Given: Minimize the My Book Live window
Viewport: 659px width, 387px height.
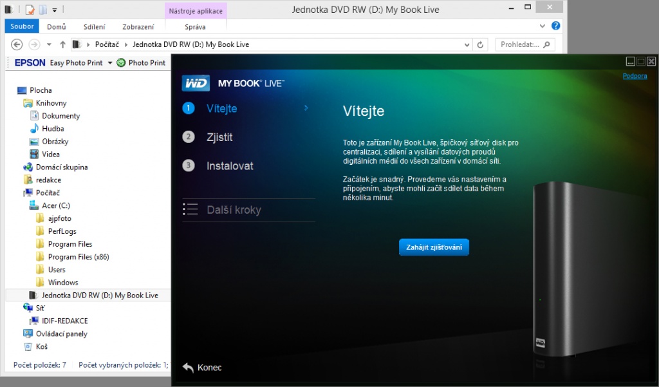Looking at the screenshot, I should [x=631, y=61].
